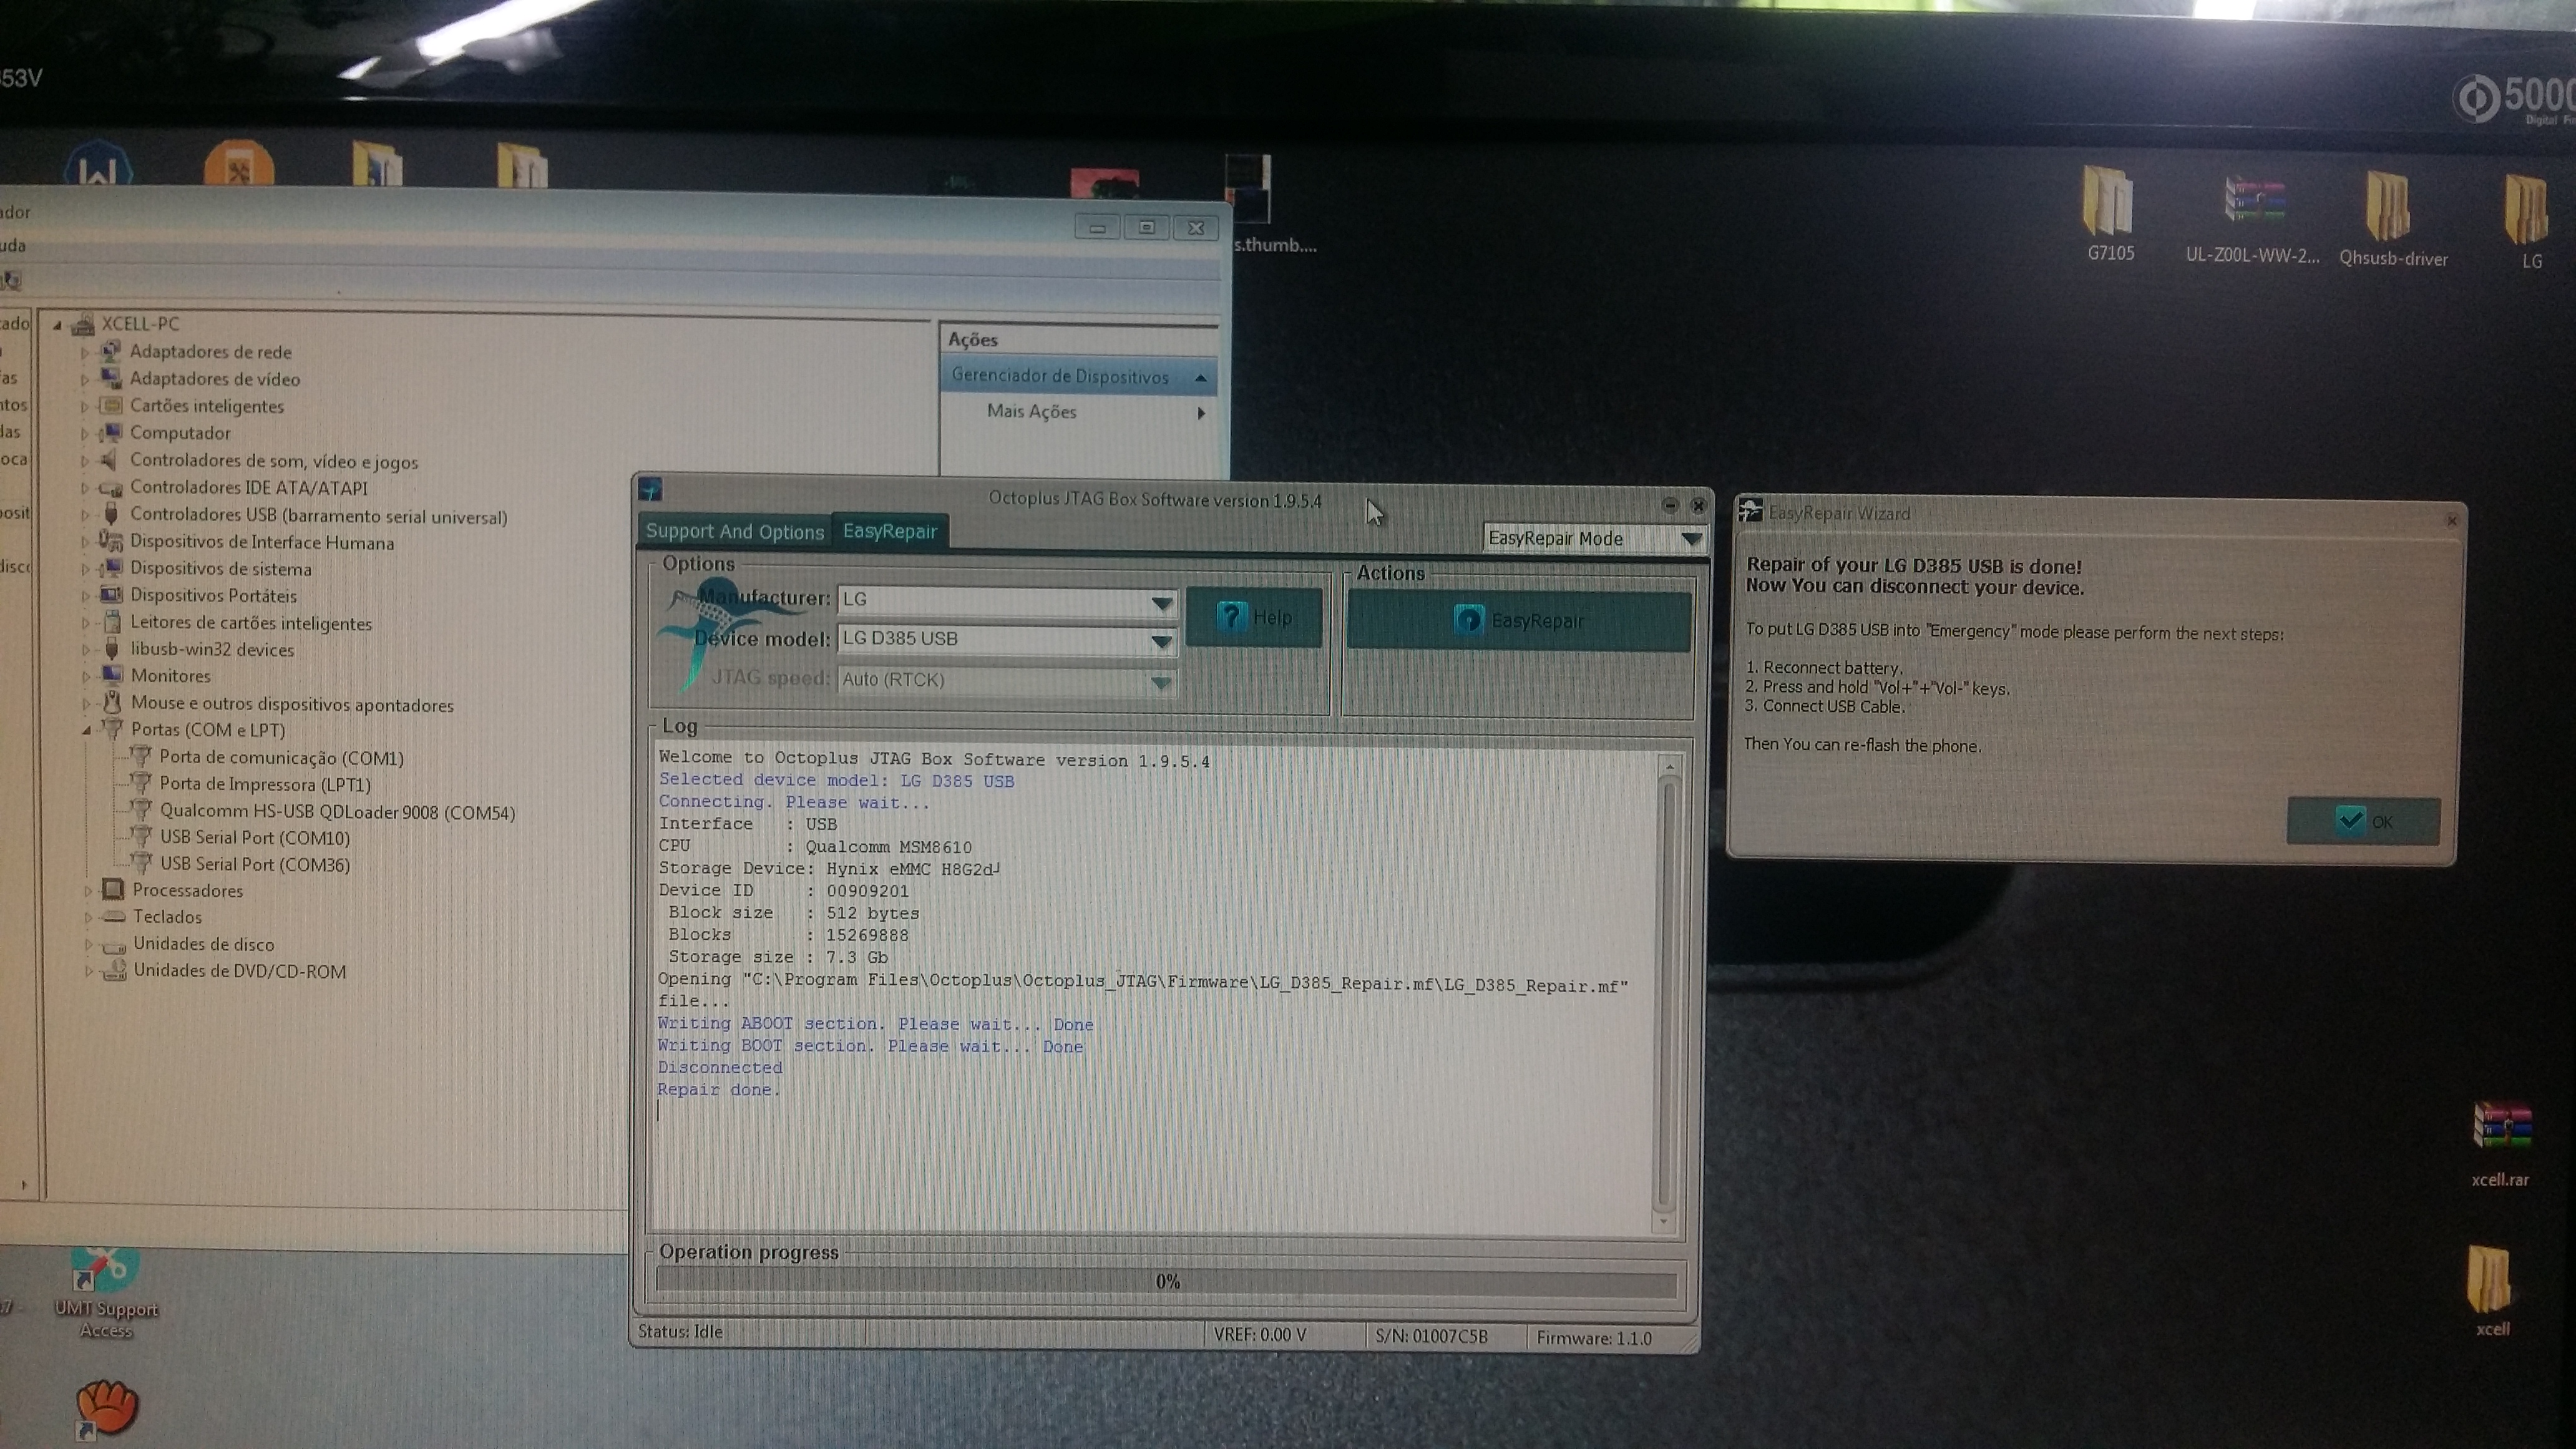Click the 'Repair done.' log line
This screenshot has width=2576, height=1449.
point(718,1089)
